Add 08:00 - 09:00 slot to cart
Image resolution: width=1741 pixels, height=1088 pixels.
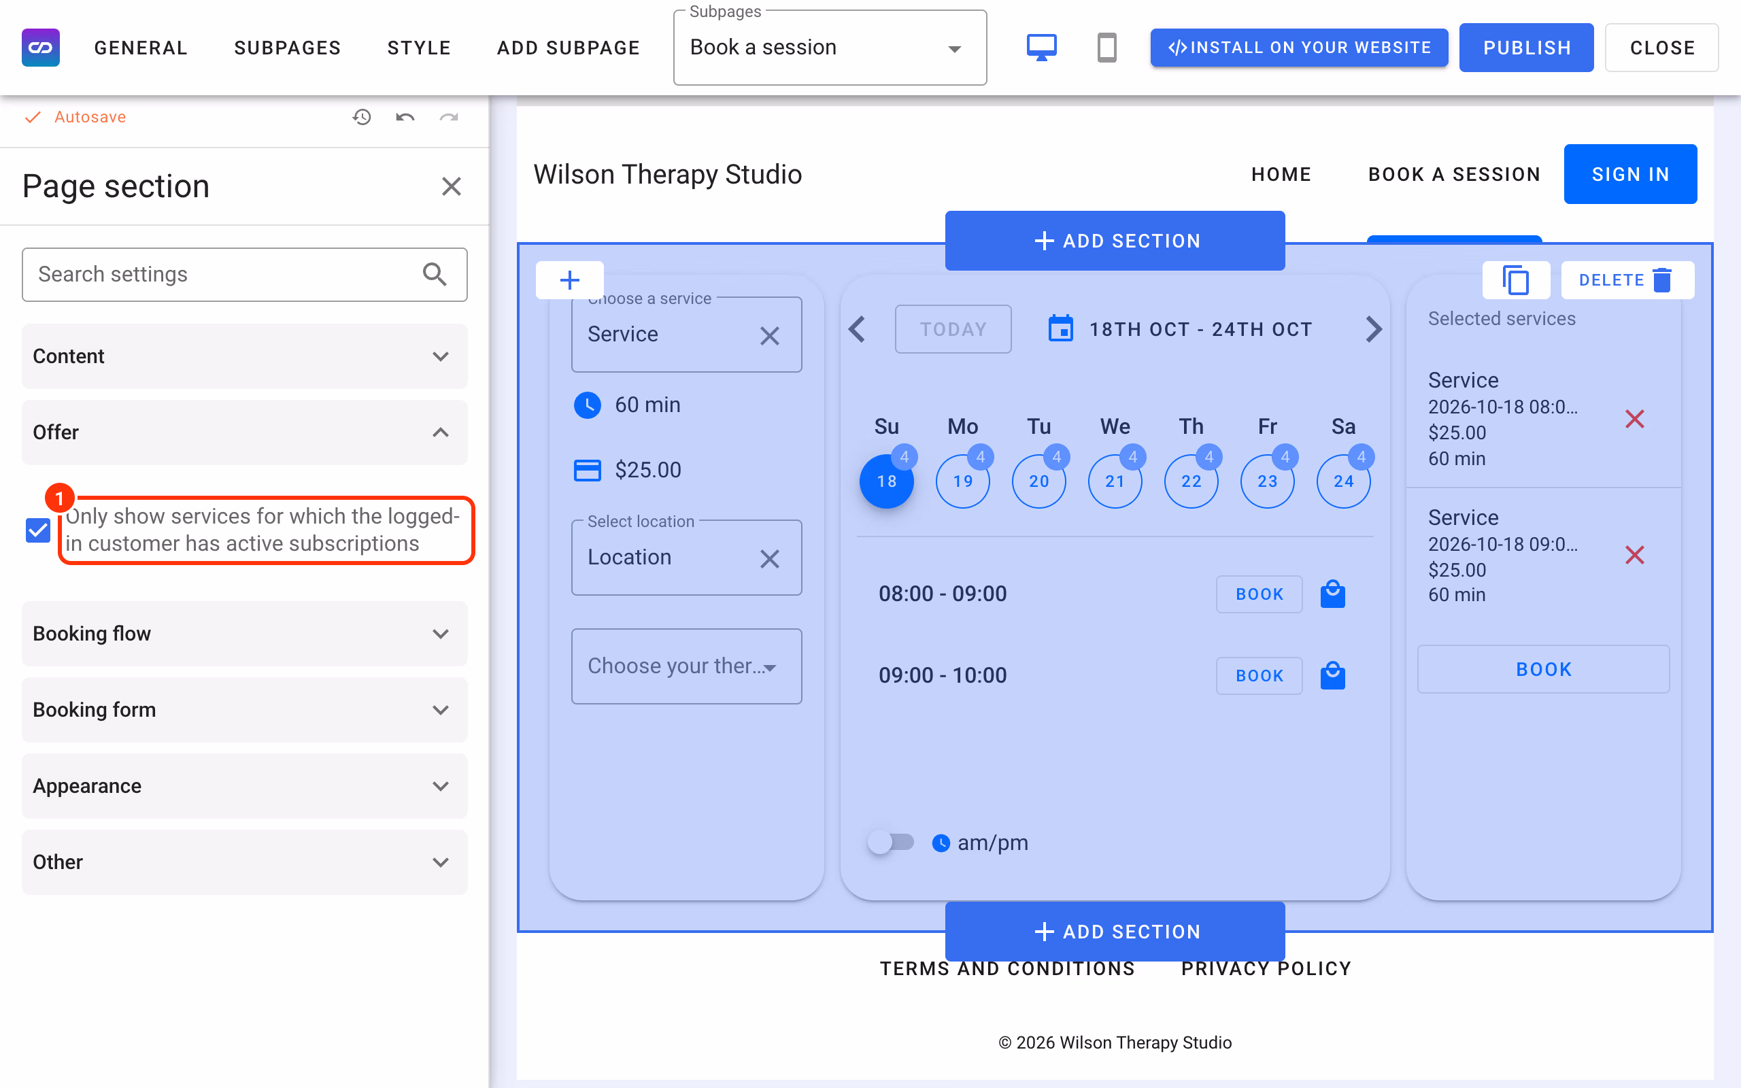(x=1332, y=594)
